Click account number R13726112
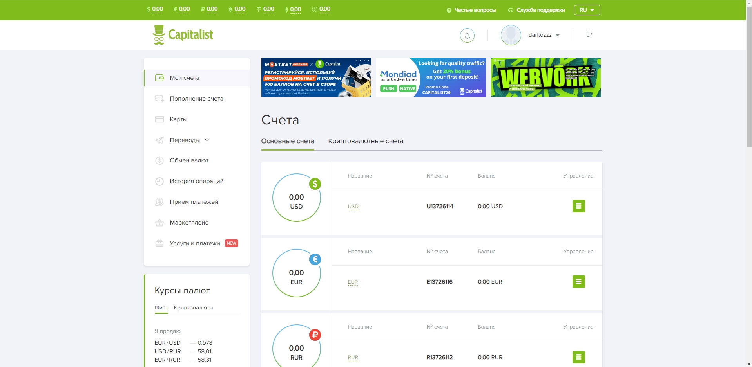This screenshot has width=752, height=367. 439,357
